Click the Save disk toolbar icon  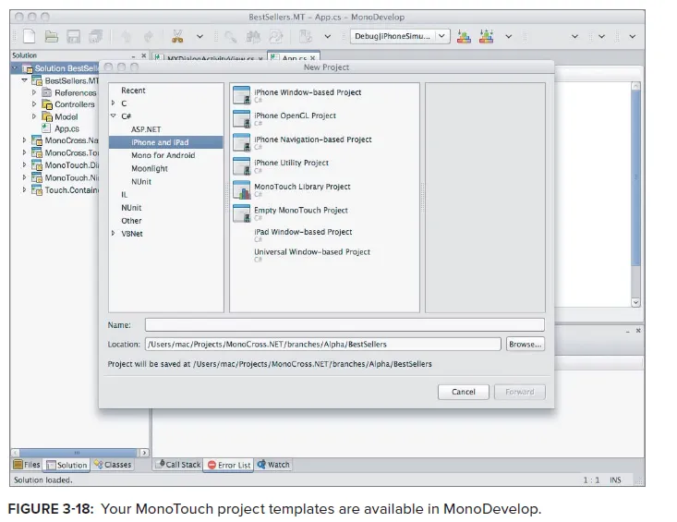[73, 37]
